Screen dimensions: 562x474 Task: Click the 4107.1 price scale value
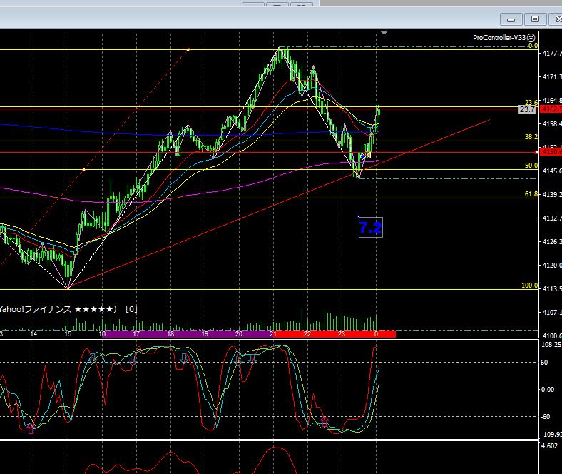pos(552,313)
